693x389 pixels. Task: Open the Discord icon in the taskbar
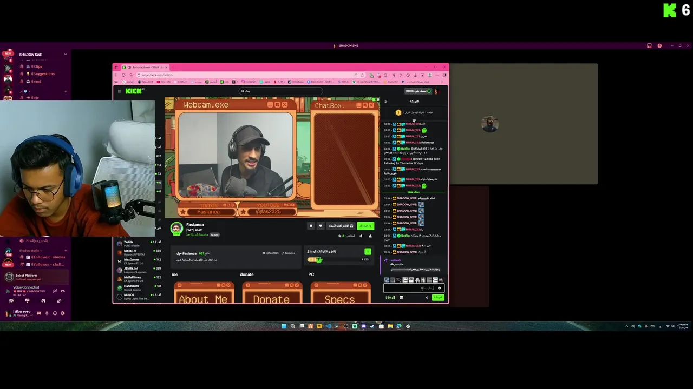tap(363, 326)
